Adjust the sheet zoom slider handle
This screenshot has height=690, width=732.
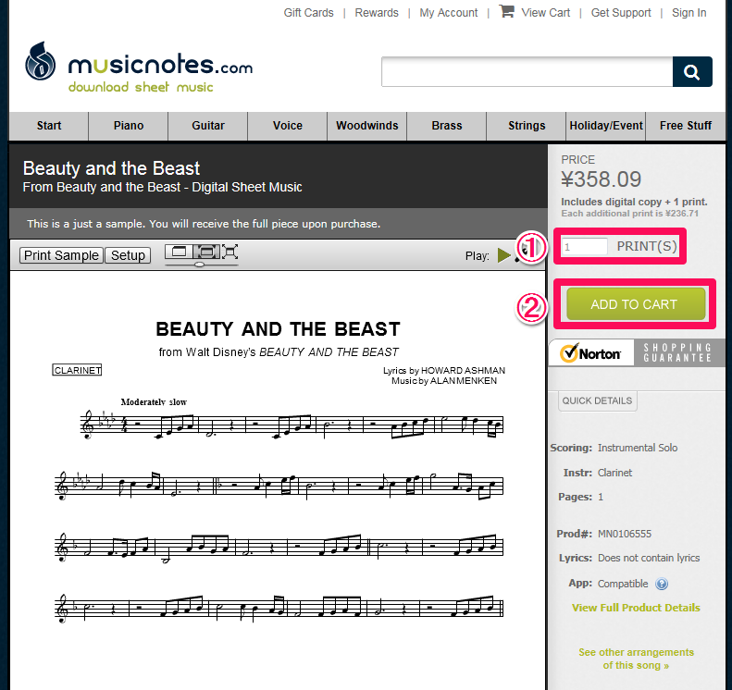(x=199, y=265)
